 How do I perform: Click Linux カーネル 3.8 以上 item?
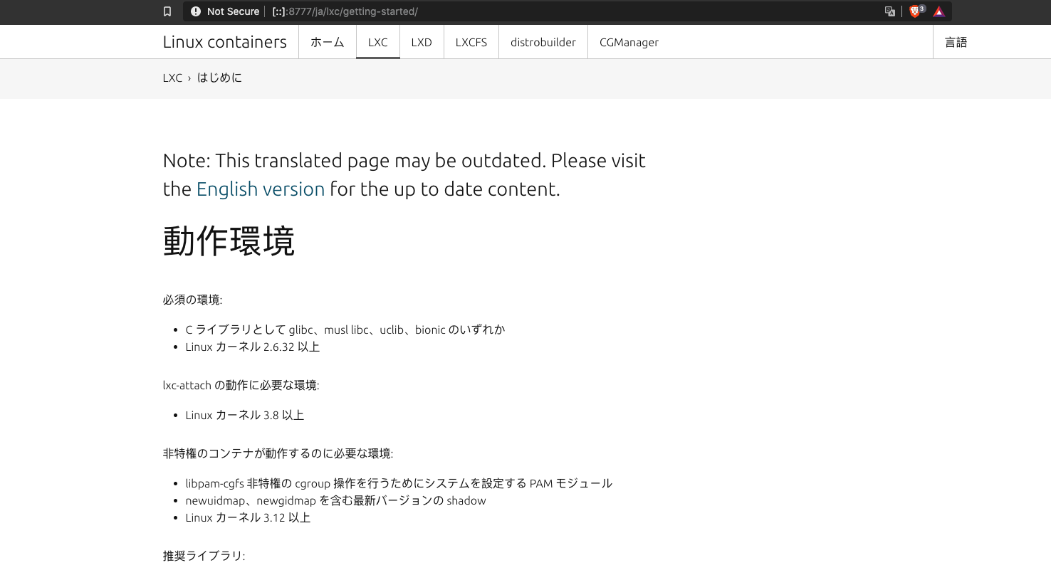pyautogui.click(x=245, y=415)
